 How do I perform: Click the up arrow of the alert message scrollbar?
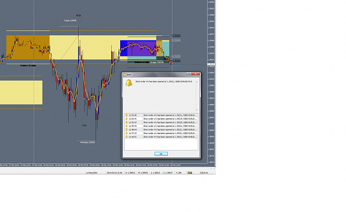197,82
